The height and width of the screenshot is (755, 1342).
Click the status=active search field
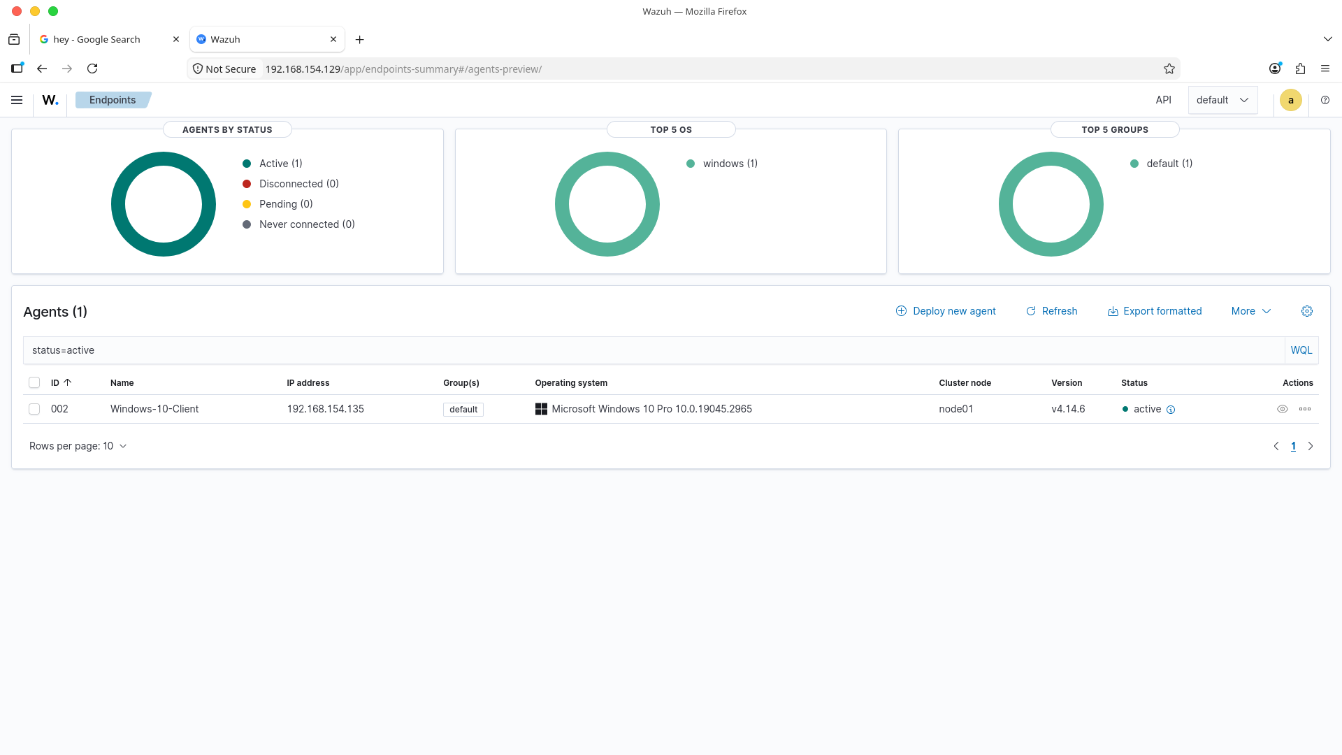(x=654, y=350)
